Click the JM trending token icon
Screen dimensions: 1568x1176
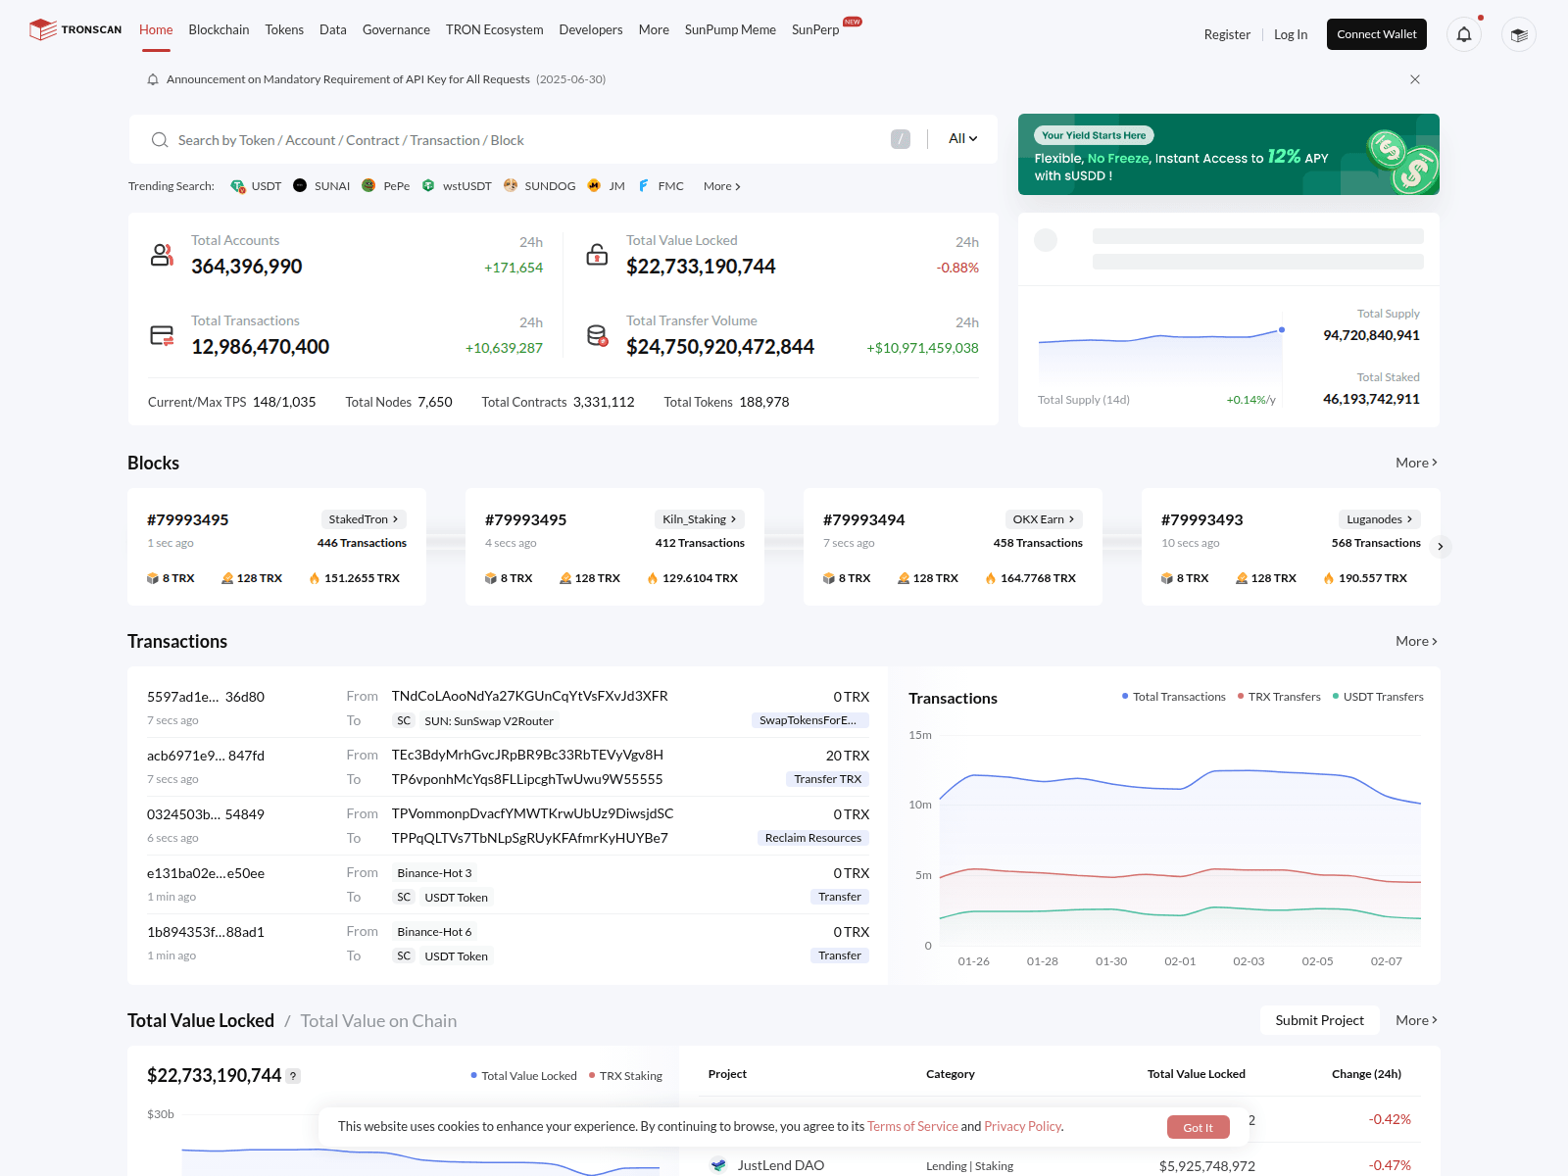tap(594, 185)
